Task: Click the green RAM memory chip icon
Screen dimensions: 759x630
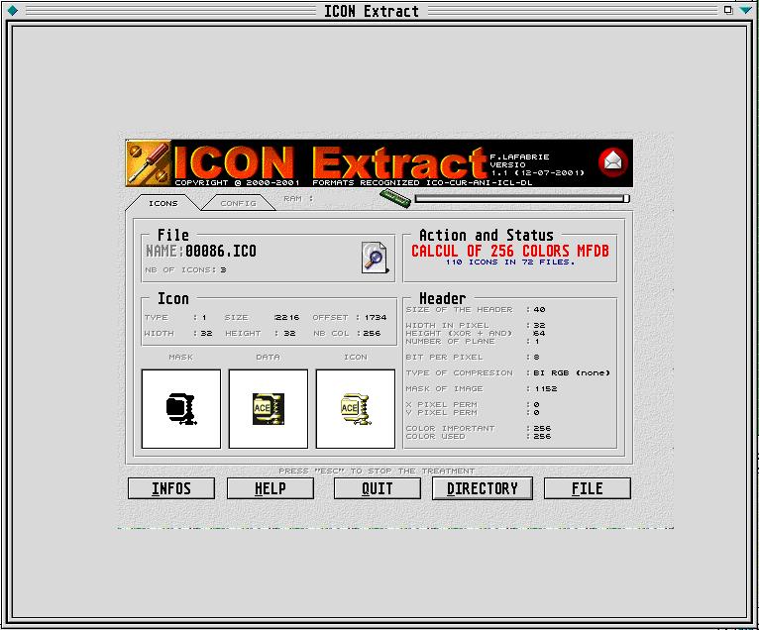Action: click(x=394, y=198)
